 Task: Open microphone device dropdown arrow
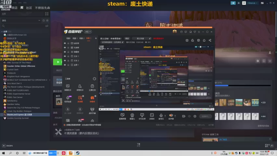[x=165, y=116]
